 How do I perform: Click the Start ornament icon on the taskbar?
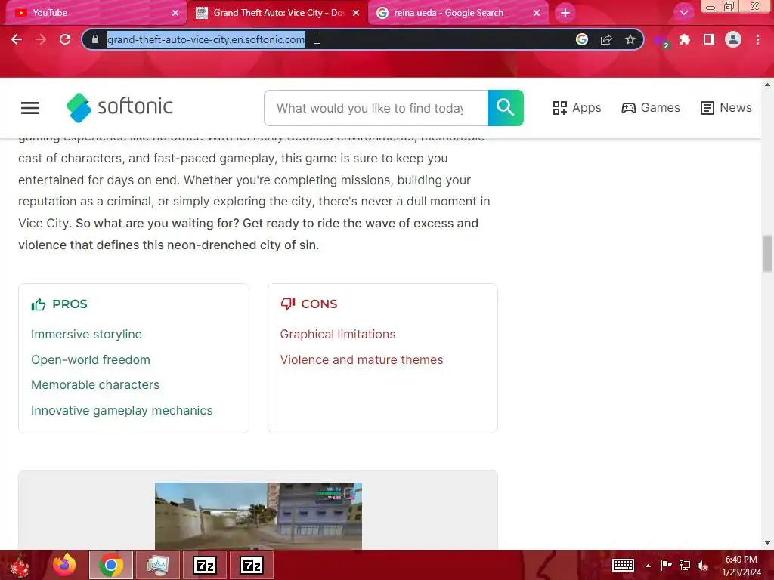tap(20, 565)
